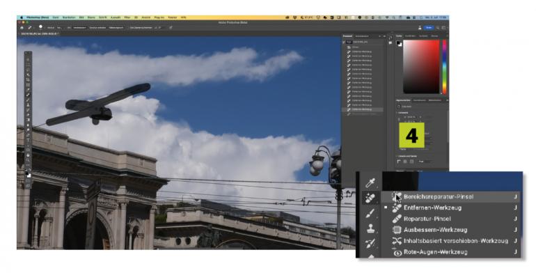This screenshot has width=536, height=273.
Task: Click the rainbow hue slider strip
Action: [444, 67]
